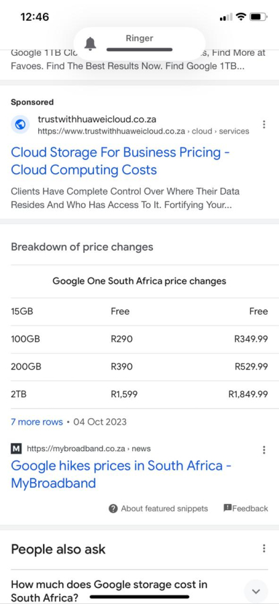Open the three-dot menu for the Huawei Cloud ad
The image size is (279, 604).
pyautogui.click(x=264, y=124)
